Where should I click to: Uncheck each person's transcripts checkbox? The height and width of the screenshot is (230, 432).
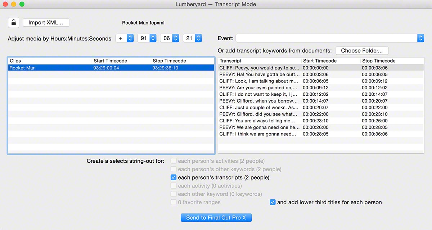(x=174, y=177)
